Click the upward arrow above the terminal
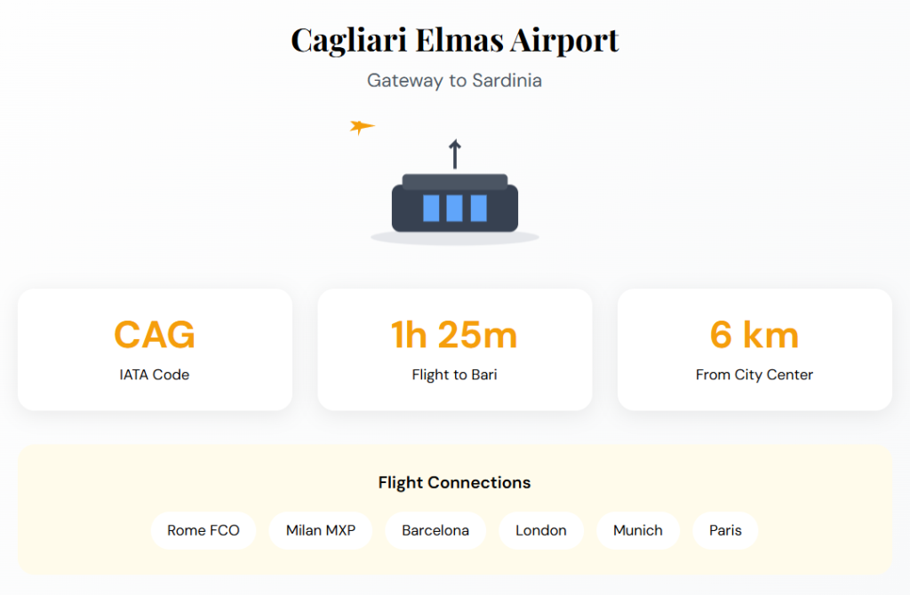910x595 pixels. pos(455,154)
